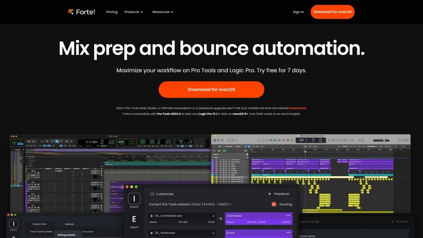
Task: Open the Current Pro Tools session dropdown
Action: (190, 204)
